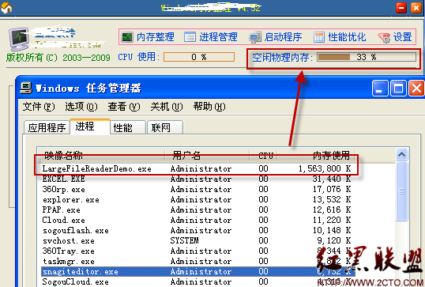Select the 进程 tab
The image size is (425, 287).
(x=90, y=127)
